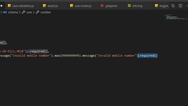Click the JS file icon on logger tab
Screen dimensions: 188x106
click(156, 6)
